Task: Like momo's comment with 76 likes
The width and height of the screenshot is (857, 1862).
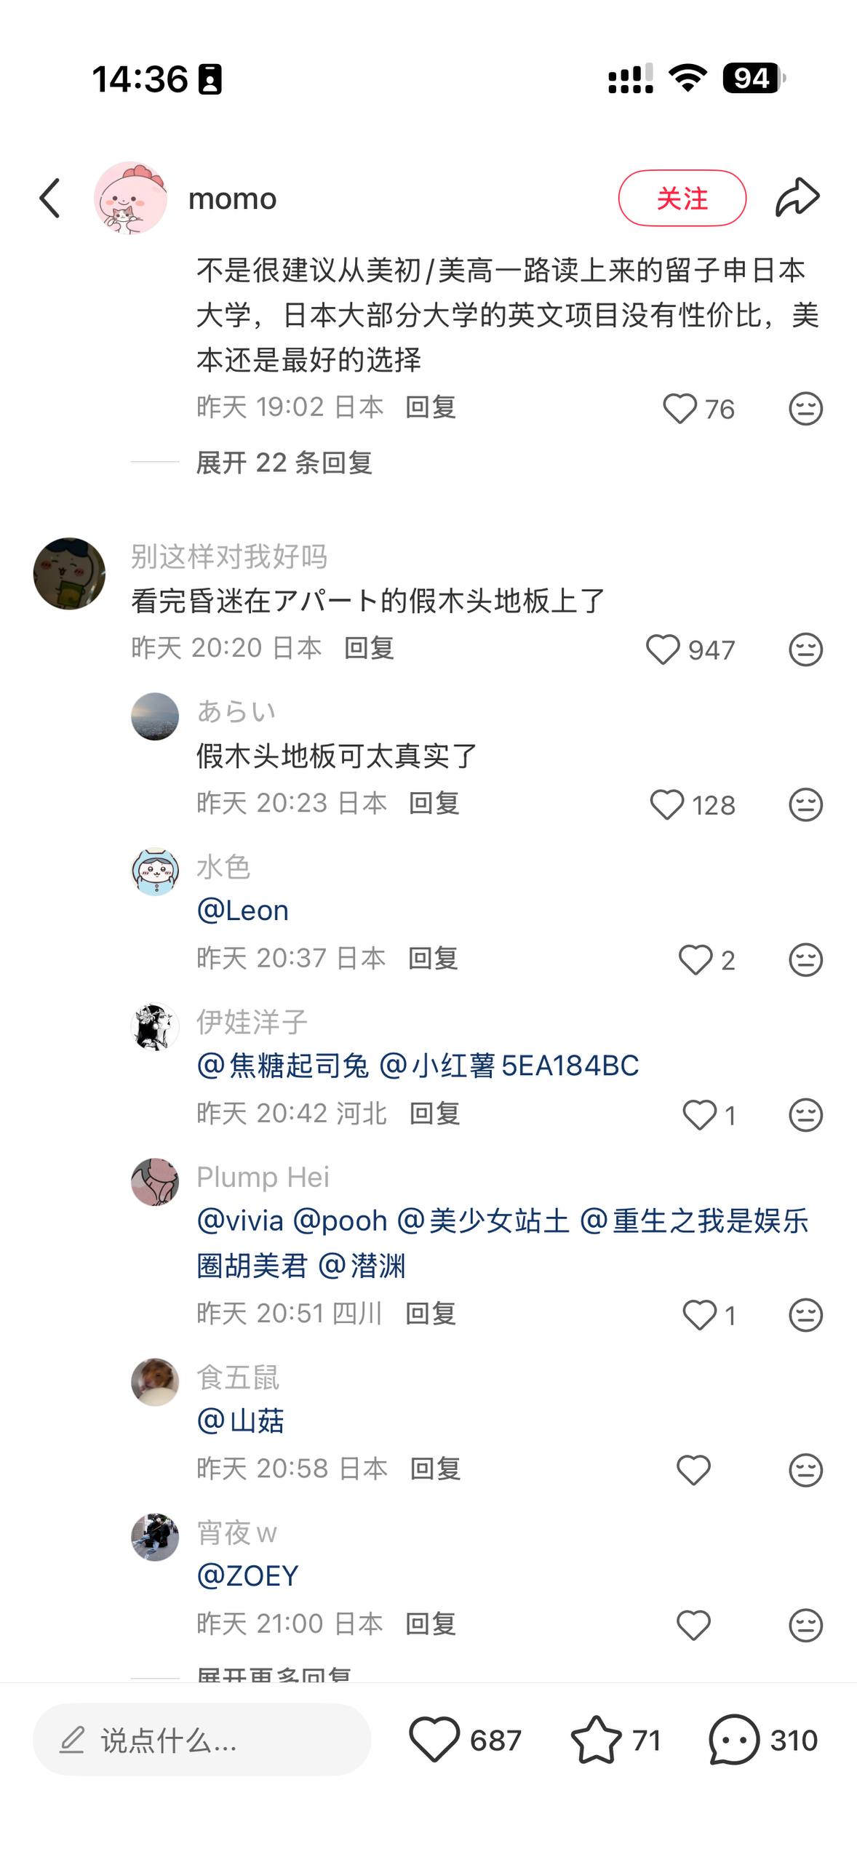Action: 680,409
